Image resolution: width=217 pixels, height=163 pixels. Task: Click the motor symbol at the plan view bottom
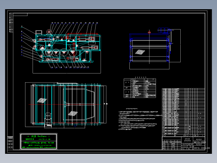48,119
